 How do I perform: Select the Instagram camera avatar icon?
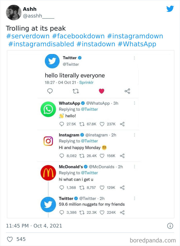(x=48, y=140)
